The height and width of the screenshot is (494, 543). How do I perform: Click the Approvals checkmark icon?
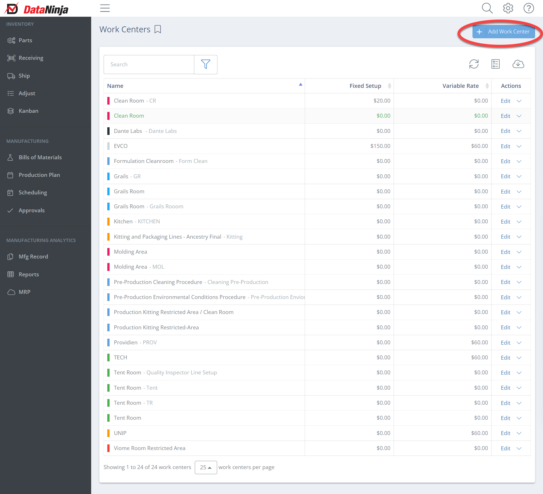point(10,210)
